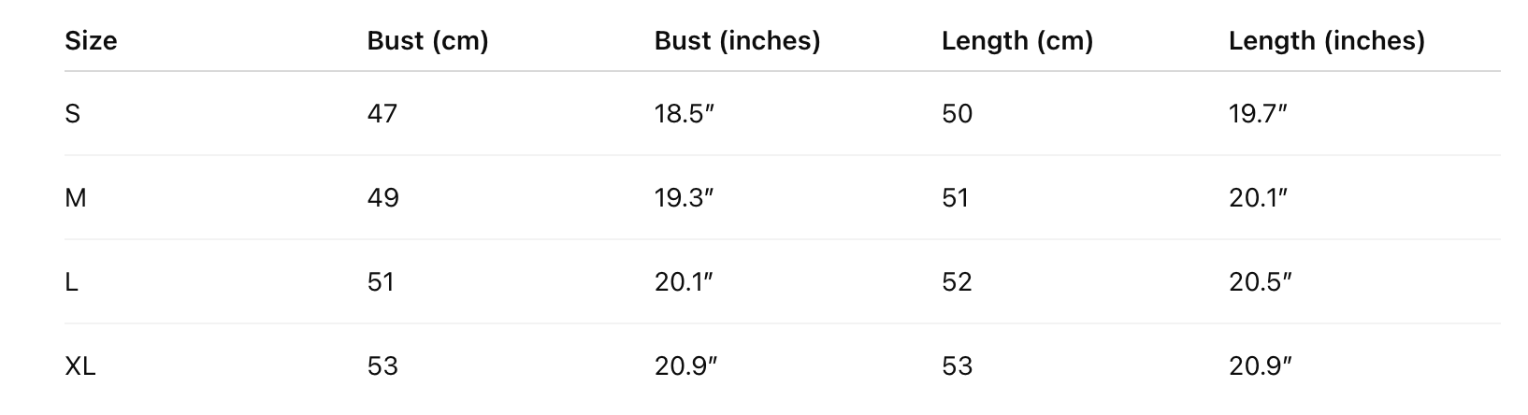Click the XL size row label

(x=80, y=366)
